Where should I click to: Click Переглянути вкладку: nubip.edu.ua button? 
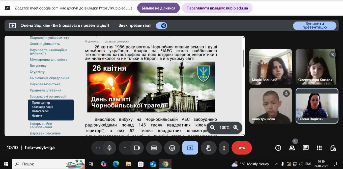[x=217, y=8]
